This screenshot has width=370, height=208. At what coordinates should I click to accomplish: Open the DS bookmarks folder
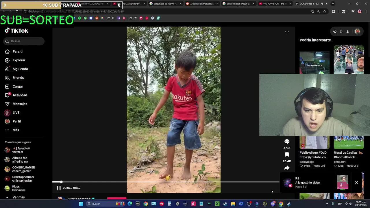(110, 18)
